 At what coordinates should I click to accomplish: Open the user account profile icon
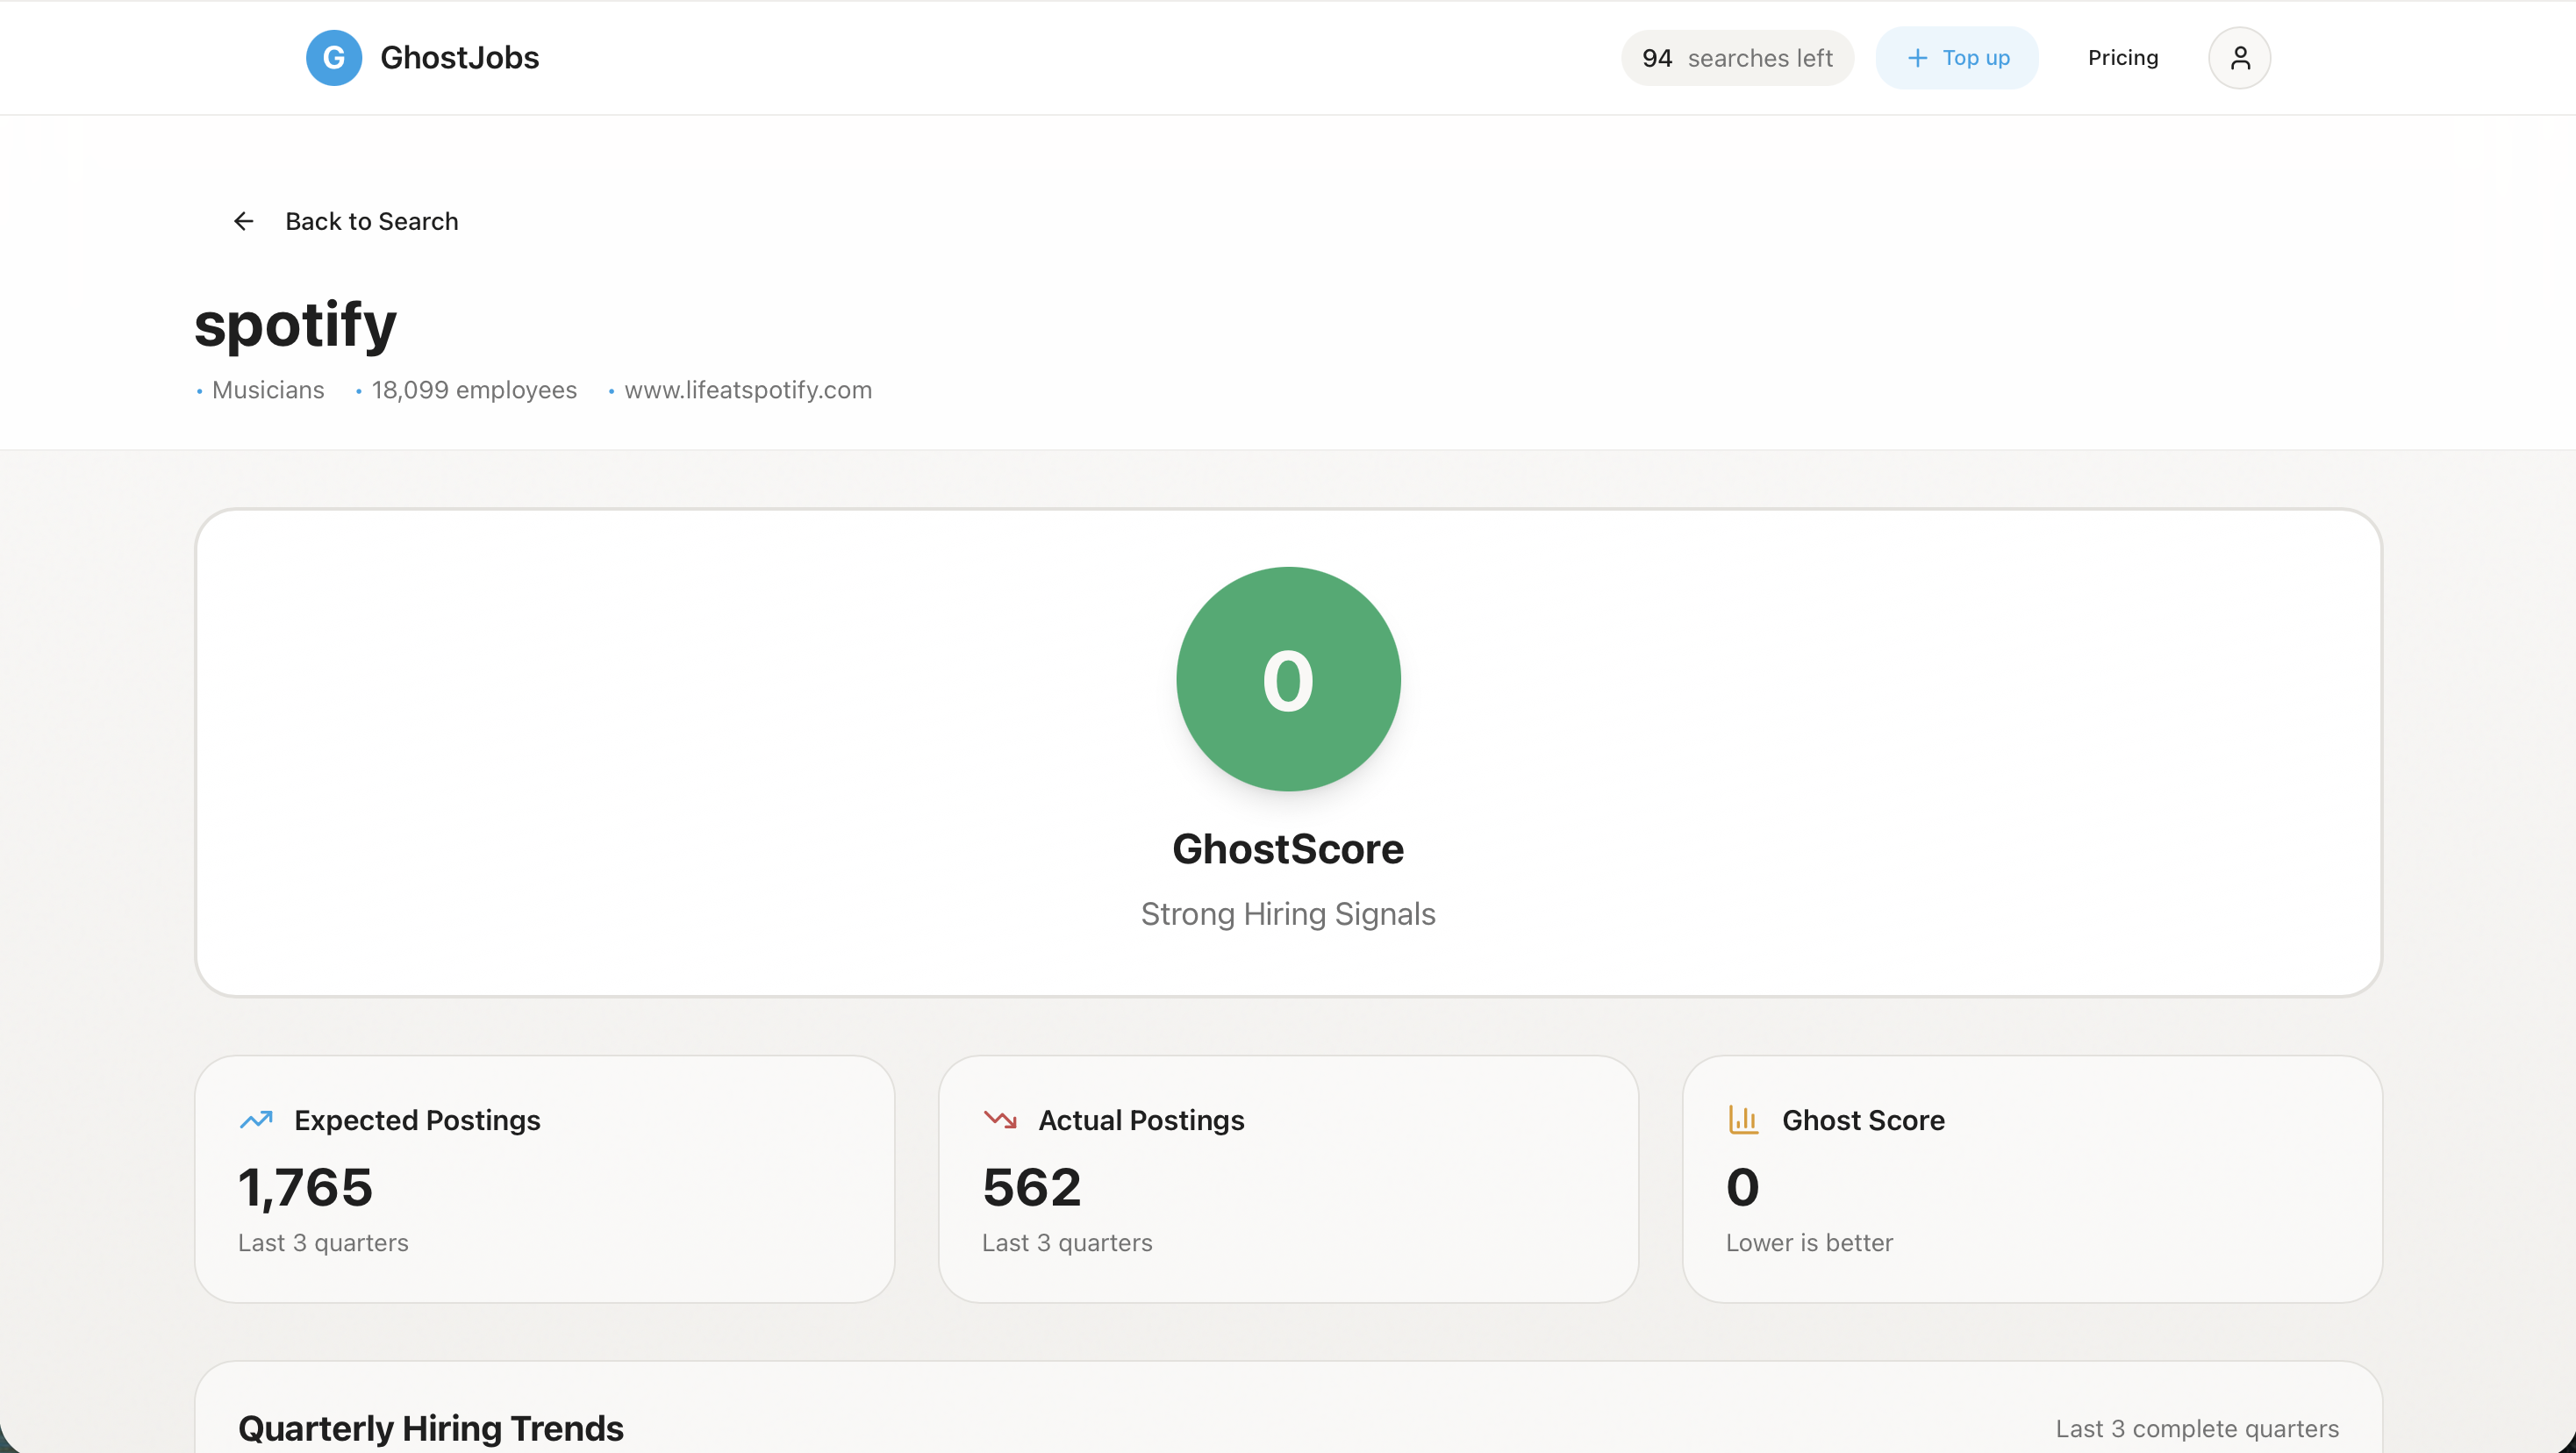2239,57
